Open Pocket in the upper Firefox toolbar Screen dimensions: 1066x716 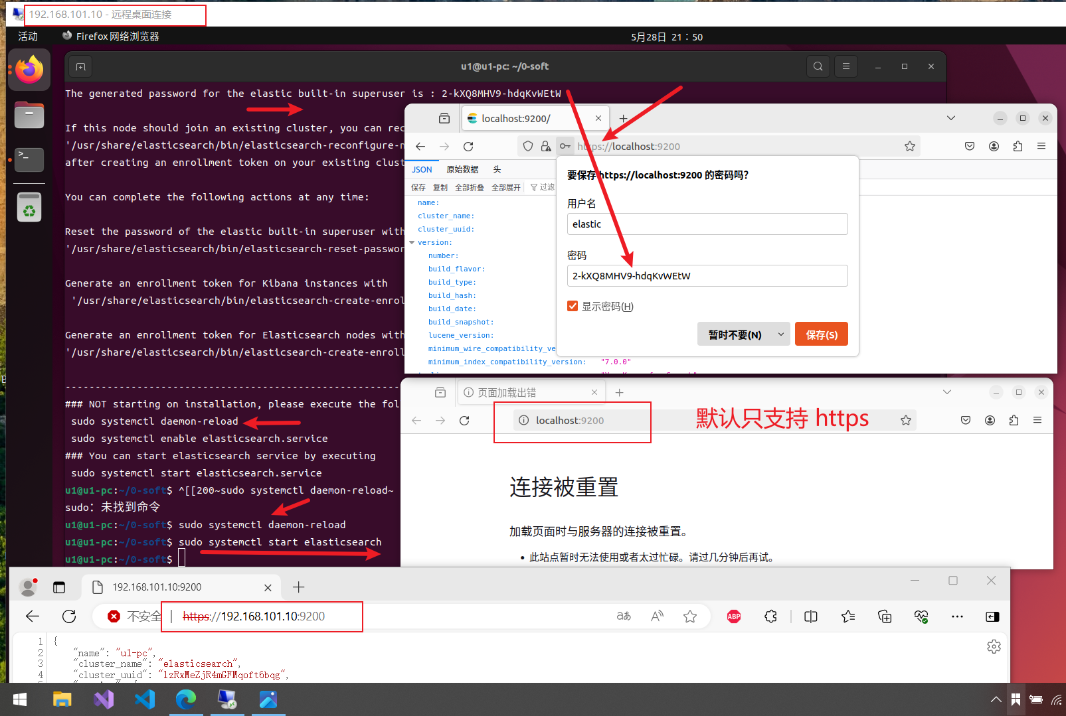coord(970,146)
